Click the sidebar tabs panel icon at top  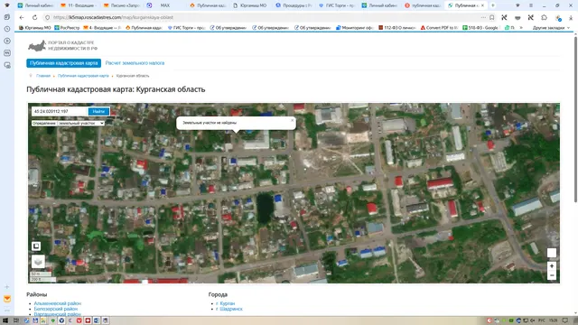[7, 17]
